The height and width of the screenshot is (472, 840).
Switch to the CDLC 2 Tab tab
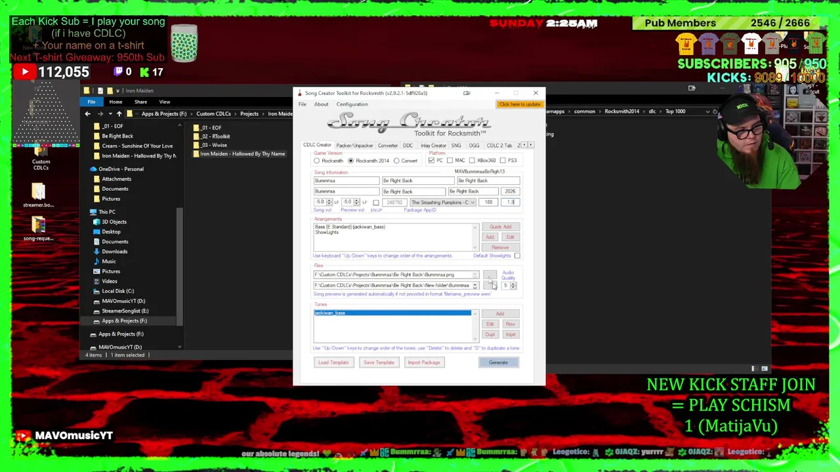(499, 146)
